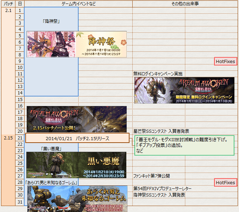Viewport: 239px width, 212px height.
Task: Open the あらくれ男と未知なるゴーレム banner
Action: click(x=77, y=199)
